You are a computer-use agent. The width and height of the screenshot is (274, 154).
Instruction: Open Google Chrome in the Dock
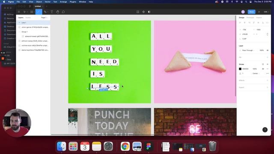[x=125, y=146]
